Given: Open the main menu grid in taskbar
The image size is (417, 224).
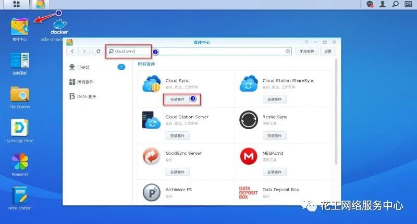Looking at the screenshot, I should click(x=16, y=4).
